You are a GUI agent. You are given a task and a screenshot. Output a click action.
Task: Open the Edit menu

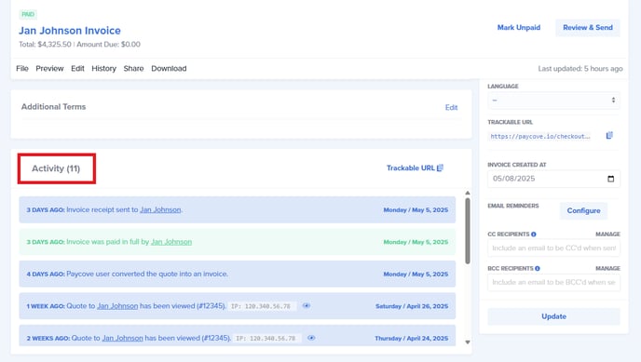coord(77,69)
